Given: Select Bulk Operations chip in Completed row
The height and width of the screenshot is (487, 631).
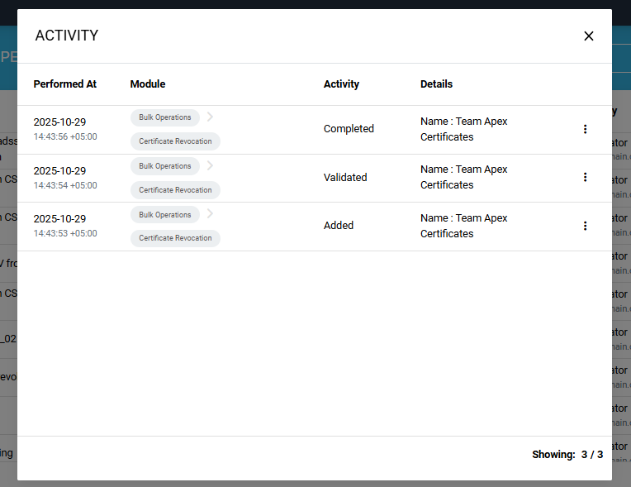Looking at the screenshot, I should [x=165, y=117].
